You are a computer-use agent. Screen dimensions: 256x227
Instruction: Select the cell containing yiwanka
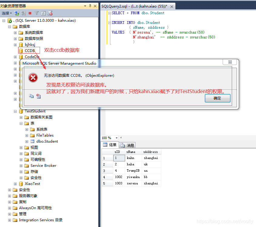pos(133,177)
